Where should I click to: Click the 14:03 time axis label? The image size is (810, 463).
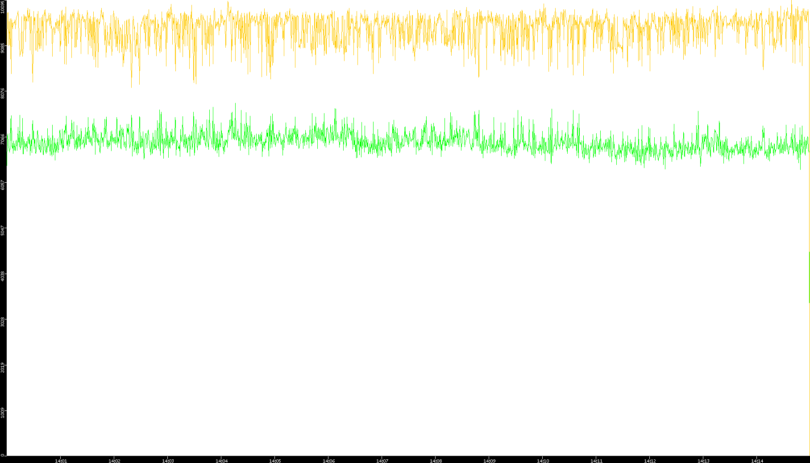point(168,461)
